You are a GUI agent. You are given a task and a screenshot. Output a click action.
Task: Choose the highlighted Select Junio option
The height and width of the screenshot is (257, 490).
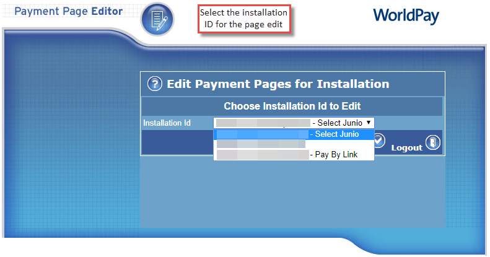294,134
